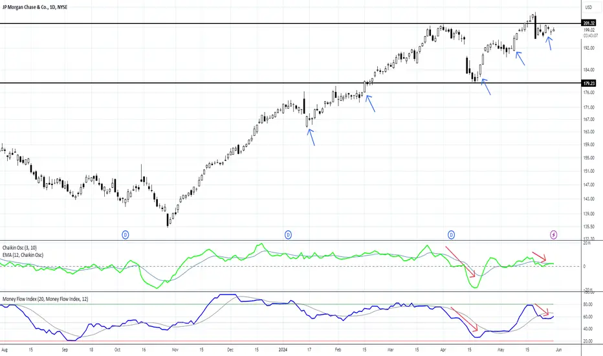The width and height of the screenshot is (603, 356).
Task: Select the horizontal line at 201.32
Action: click(291, 23)
